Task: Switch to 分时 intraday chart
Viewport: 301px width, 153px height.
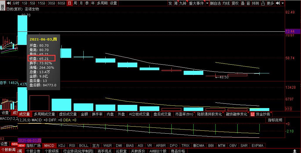Action: (x=16, y=3)
